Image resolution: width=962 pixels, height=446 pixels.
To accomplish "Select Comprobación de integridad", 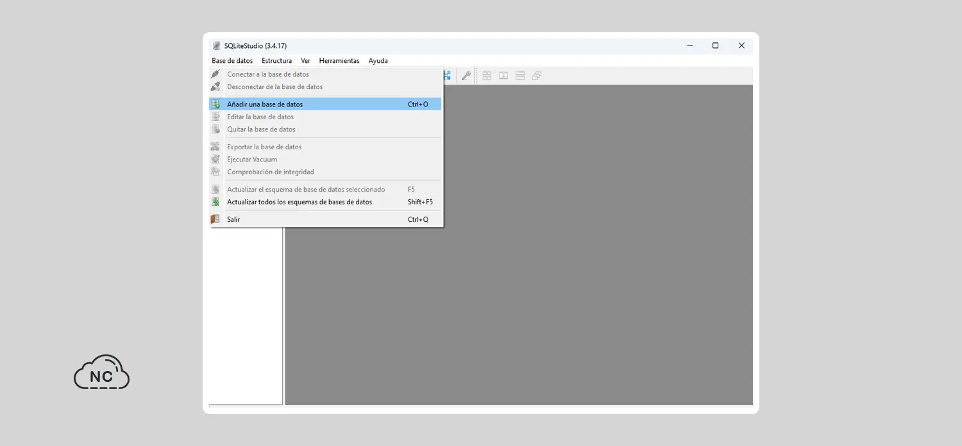I will pyautogui.click(x=325, y=172).
